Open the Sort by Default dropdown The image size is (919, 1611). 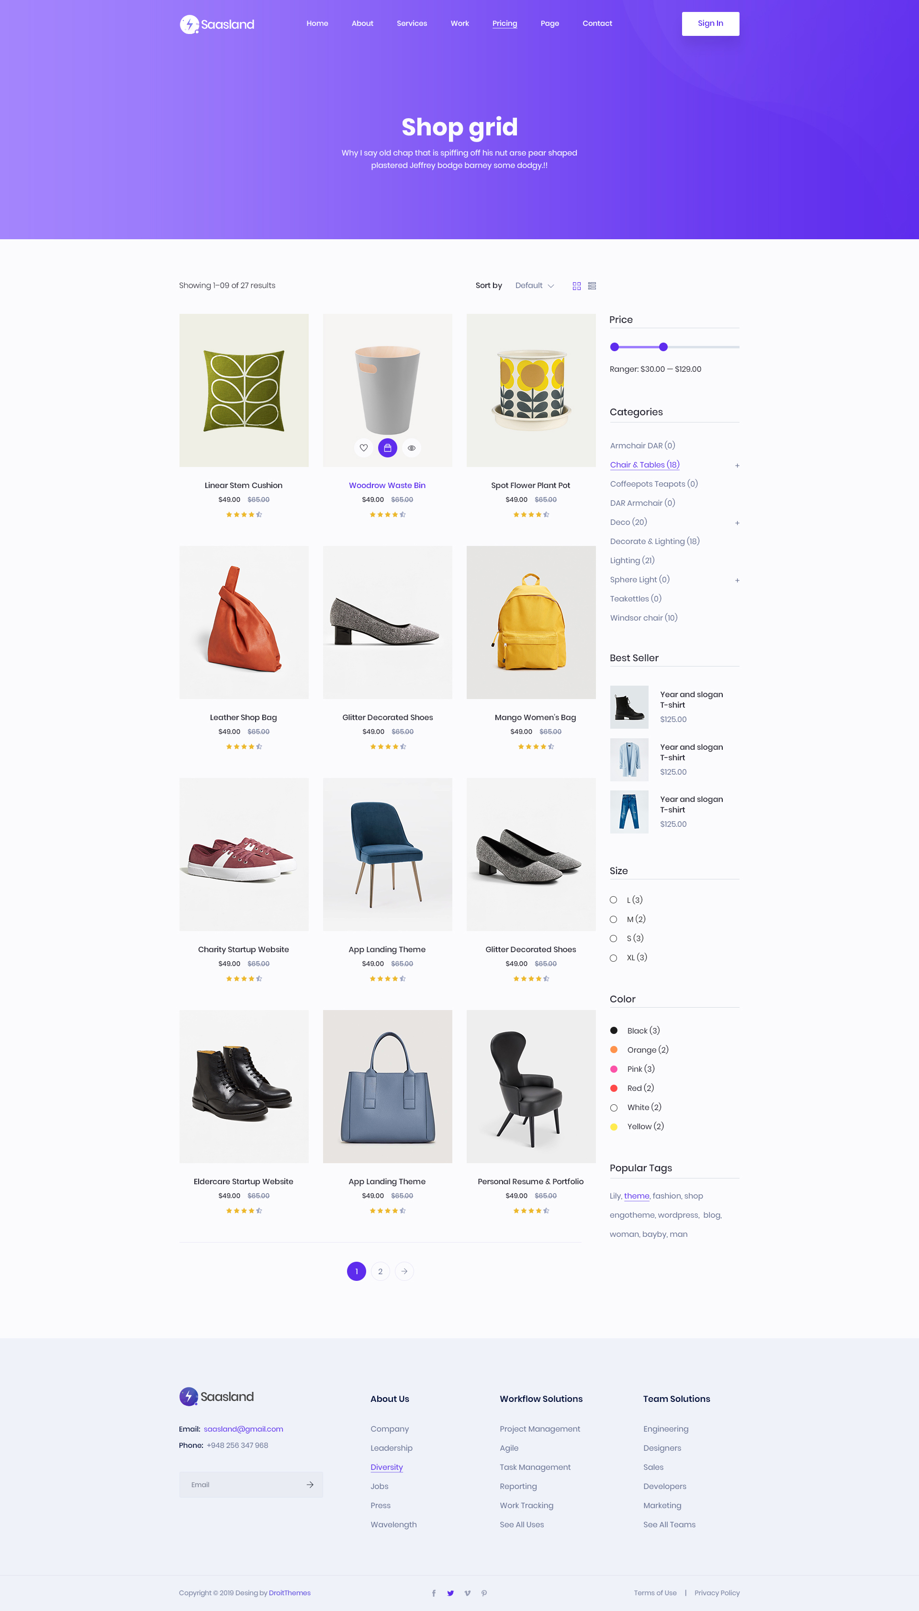click(535, 286)
